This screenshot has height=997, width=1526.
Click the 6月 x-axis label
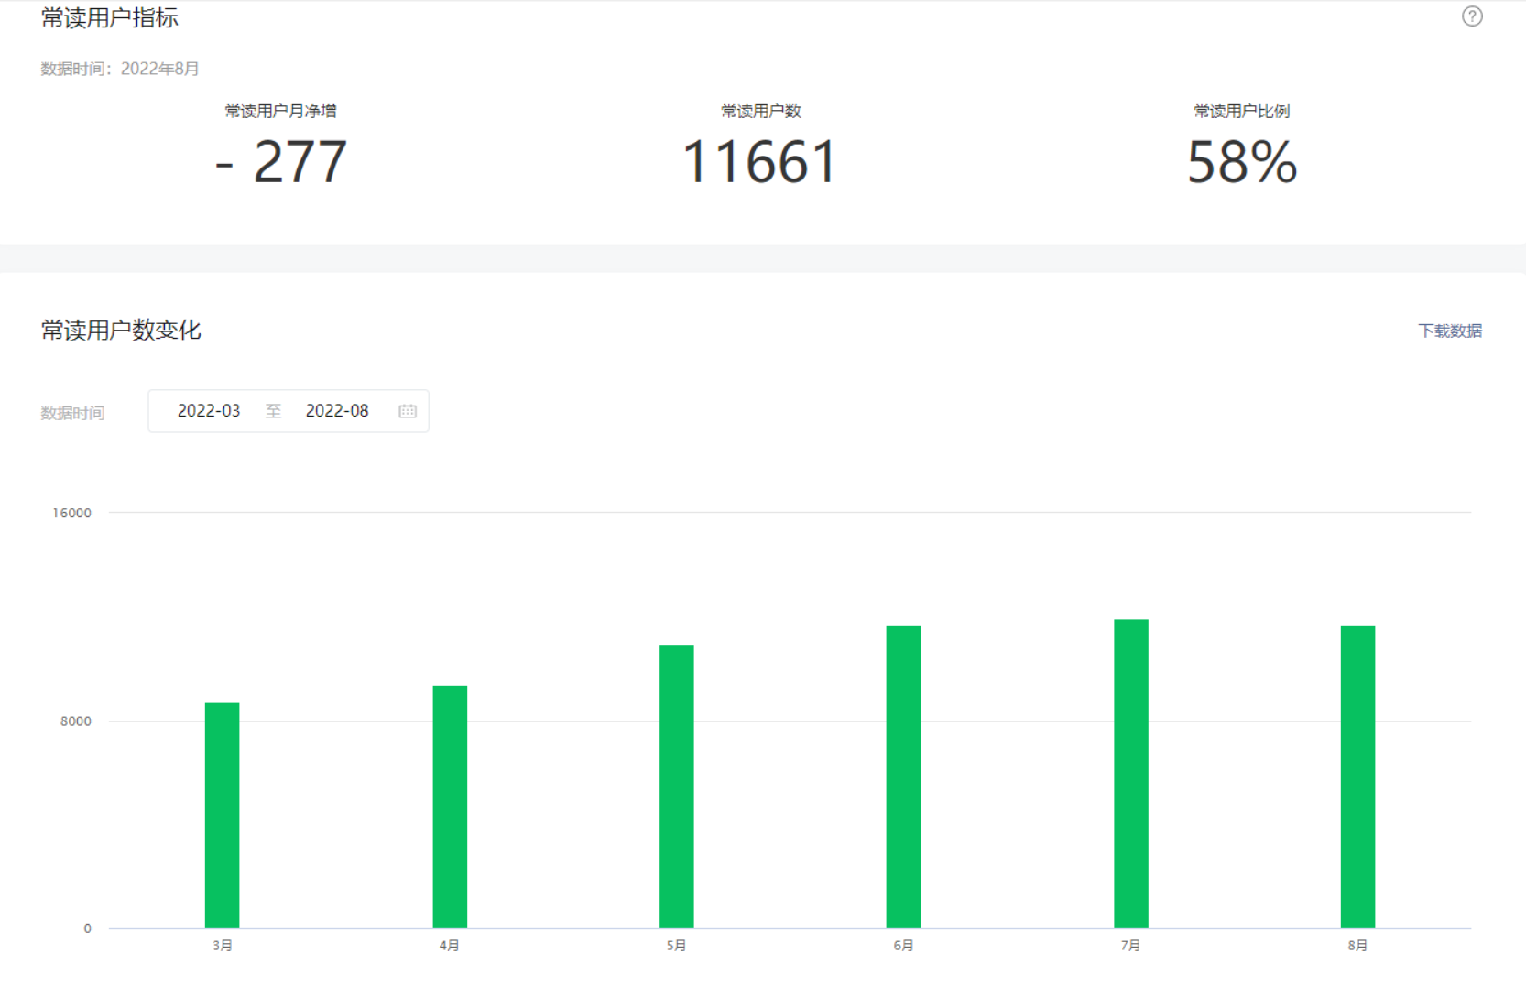click(x=904, y=946)
